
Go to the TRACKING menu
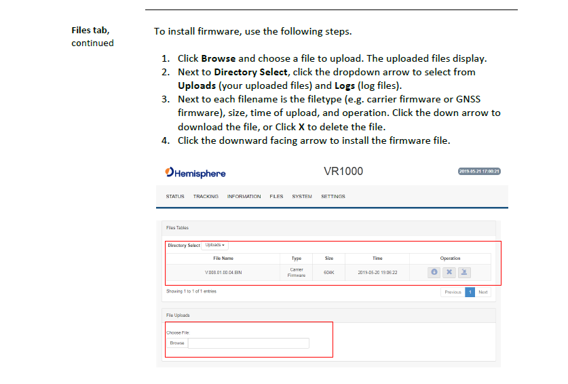(206, 197)
